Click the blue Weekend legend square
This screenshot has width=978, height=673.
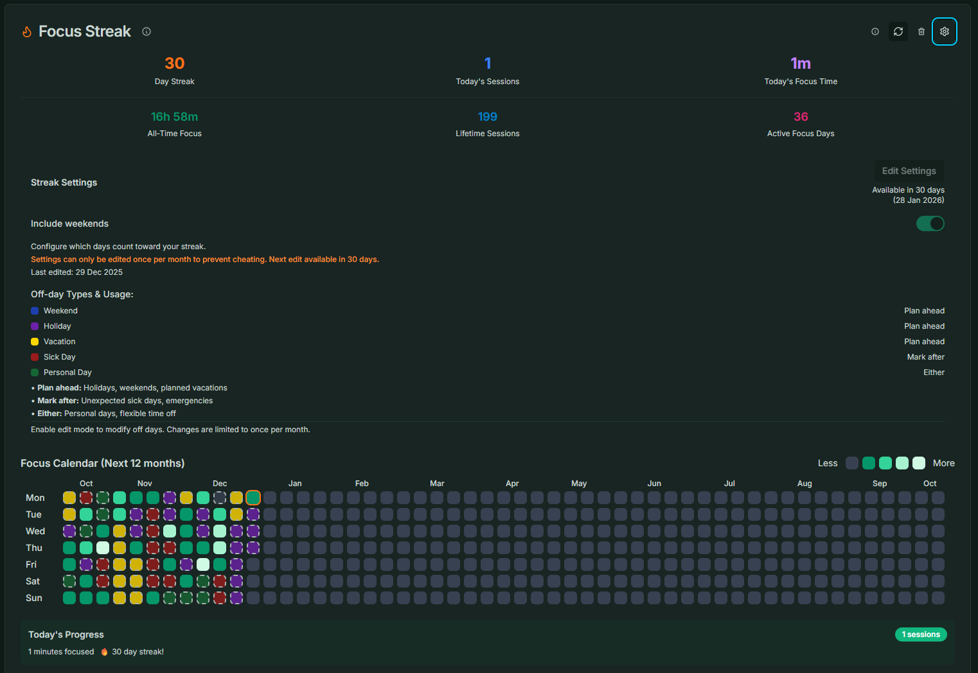[x=35, y=311]
